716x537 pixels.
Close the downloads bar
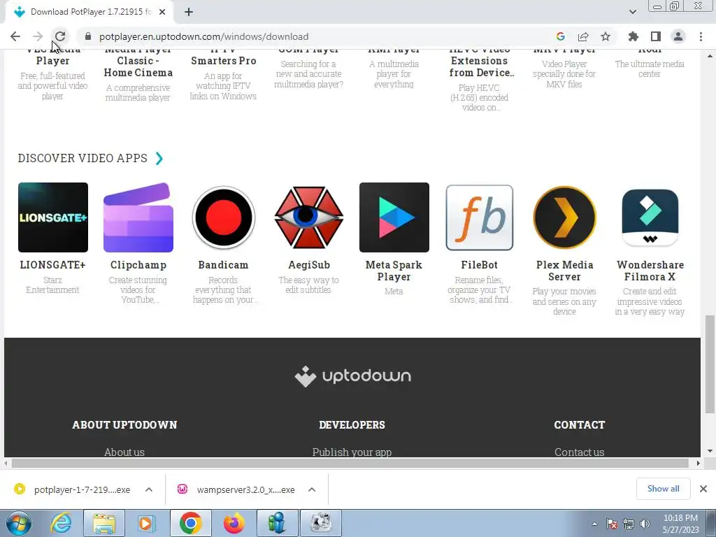click(x=703, y=489)
